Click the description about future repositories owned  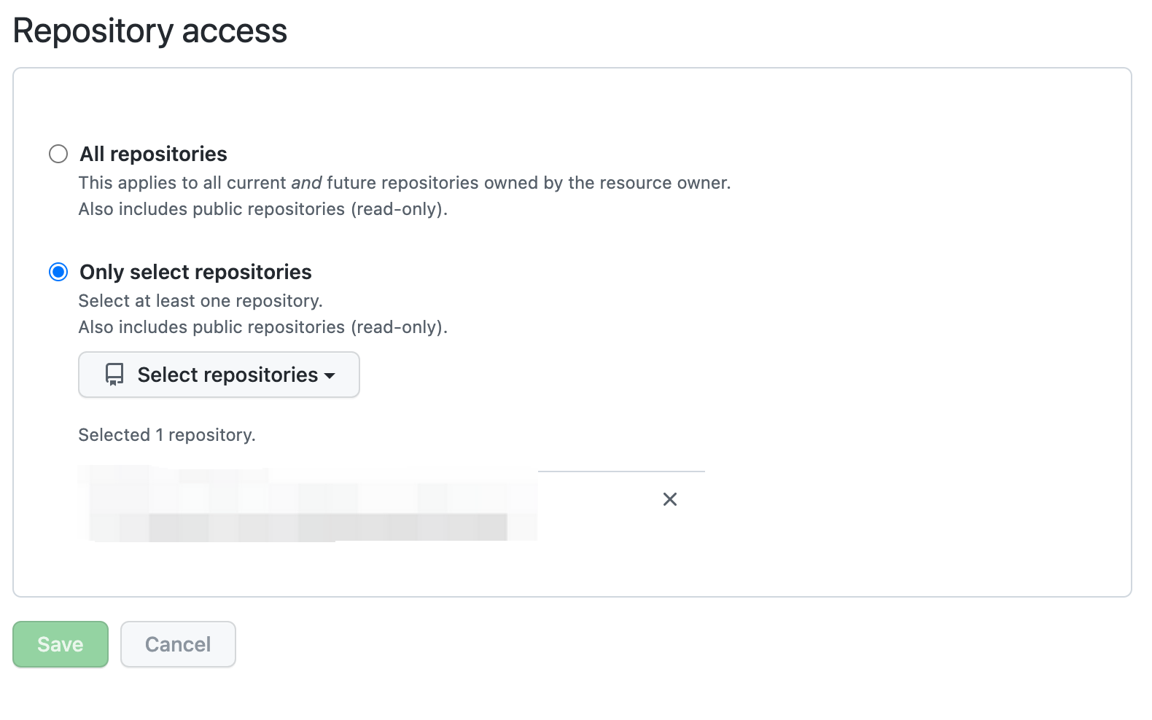pyautogui.click(x=405, y=183)
